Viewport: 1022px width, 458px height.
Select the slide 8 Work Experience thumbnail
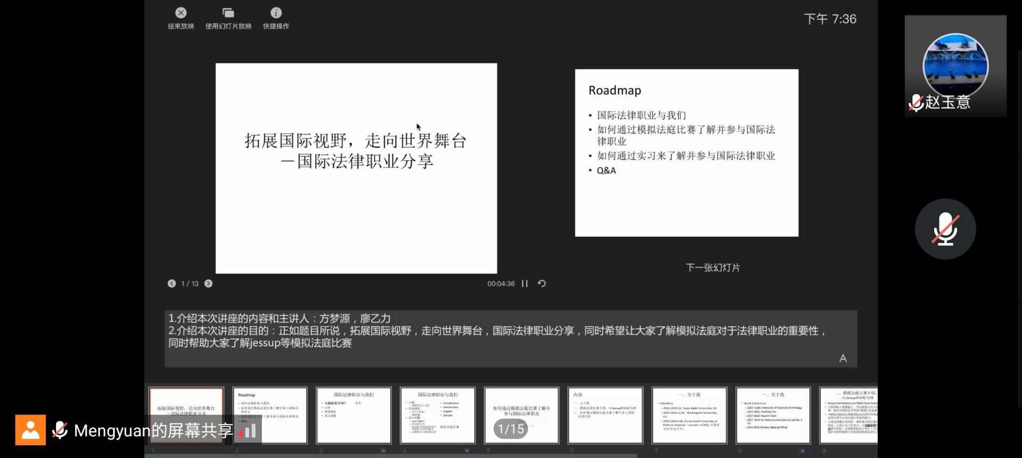[x=773, y=415]
